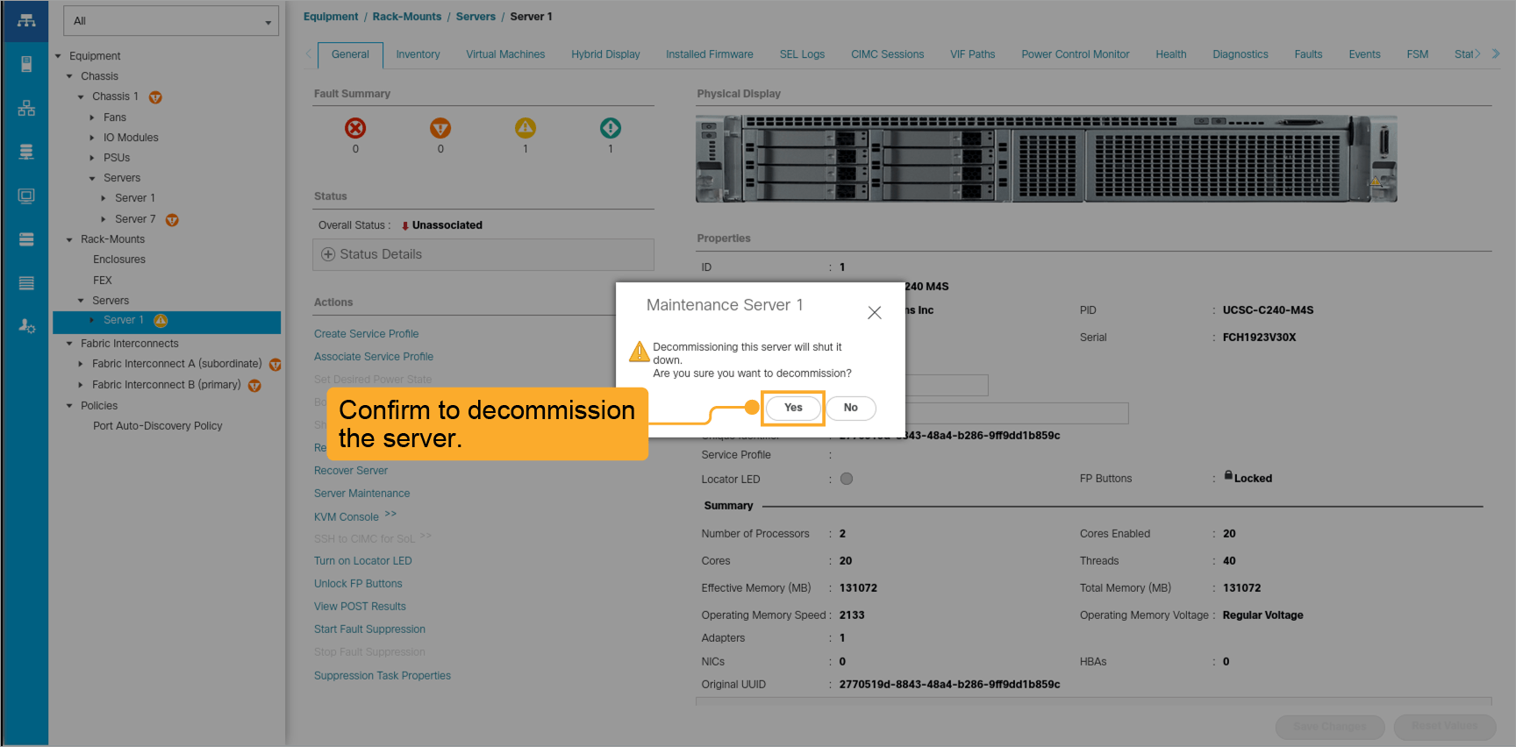
Task: Open the Admin user-gear icon in the left rail
Action: coord(26,326)
